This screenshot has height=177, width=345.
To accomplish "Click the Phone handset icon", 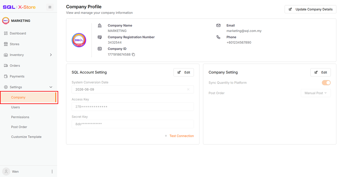I will pyautogui.click(x=218, y=37).
